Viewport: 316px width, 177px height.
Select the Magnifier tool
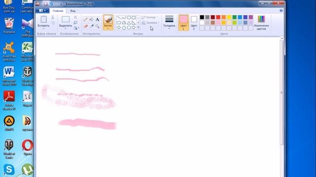point(97,26)
